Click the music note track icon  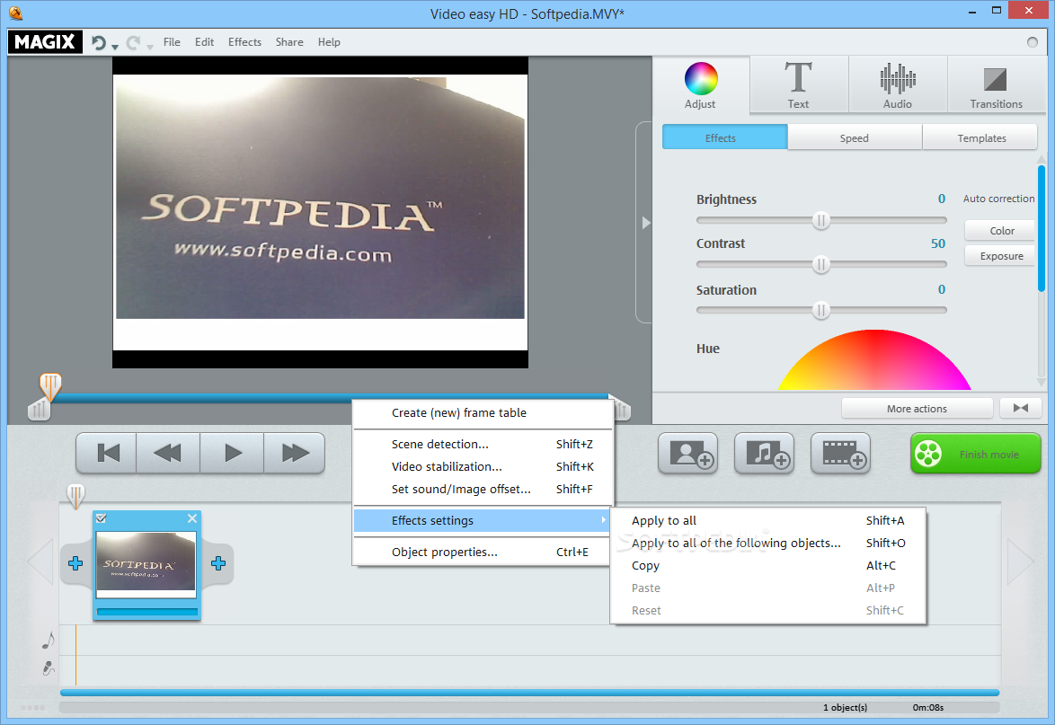pos(48,640)
